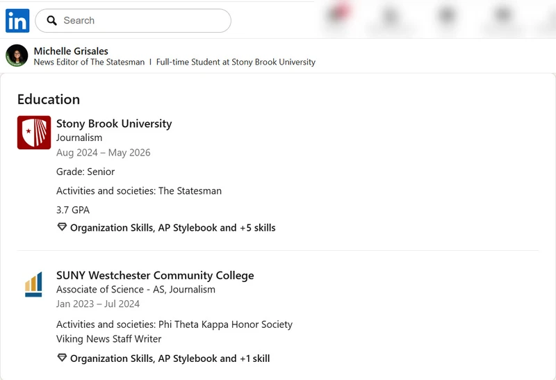Click the Education section heading
The height and width of the screenshot is (380, 556).
[x=49, y=99]
